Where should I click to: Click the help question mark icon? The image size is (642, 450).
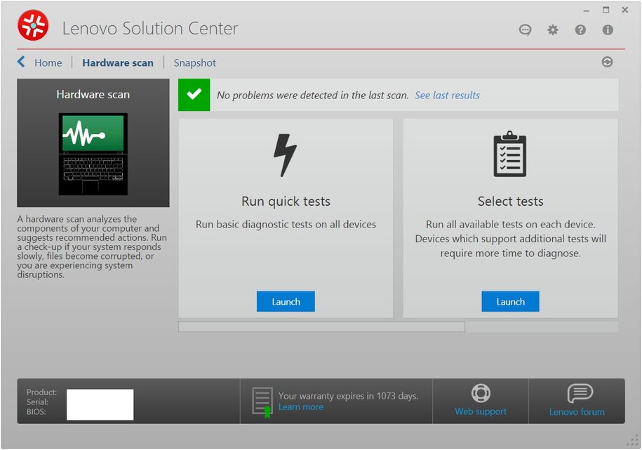tap(580, 29)
